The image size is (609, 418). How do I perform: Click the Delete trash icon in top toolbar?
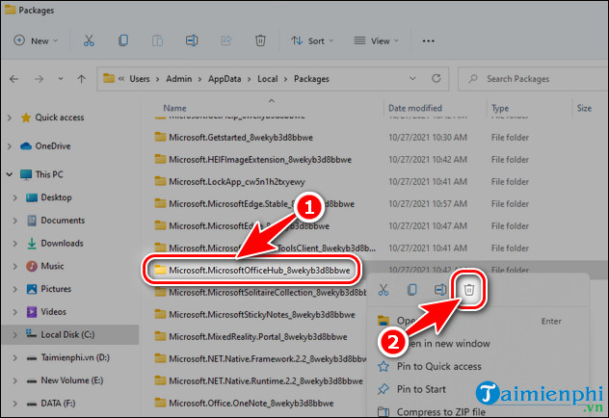[260, 40]
